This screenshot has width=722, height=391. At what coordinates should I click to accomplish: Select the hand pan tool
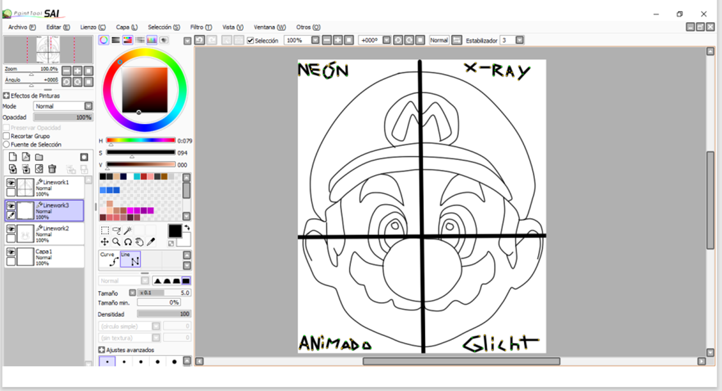pyautogui.click(x=139, y=242)
